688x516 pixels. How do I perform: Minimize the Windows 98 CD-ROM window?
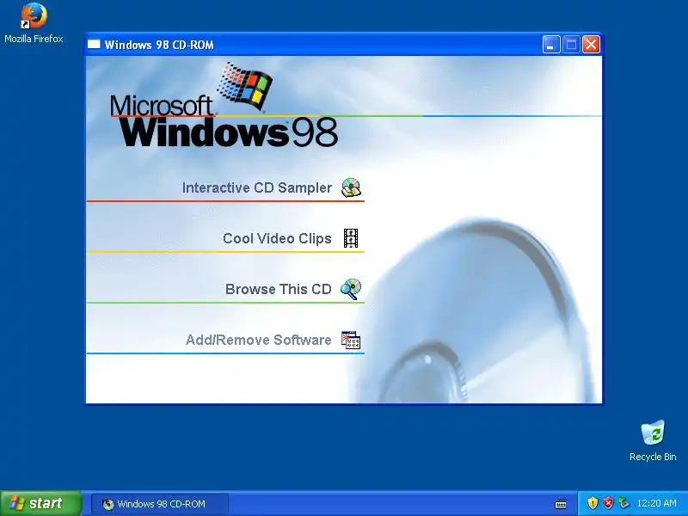[x=551, y=45]
